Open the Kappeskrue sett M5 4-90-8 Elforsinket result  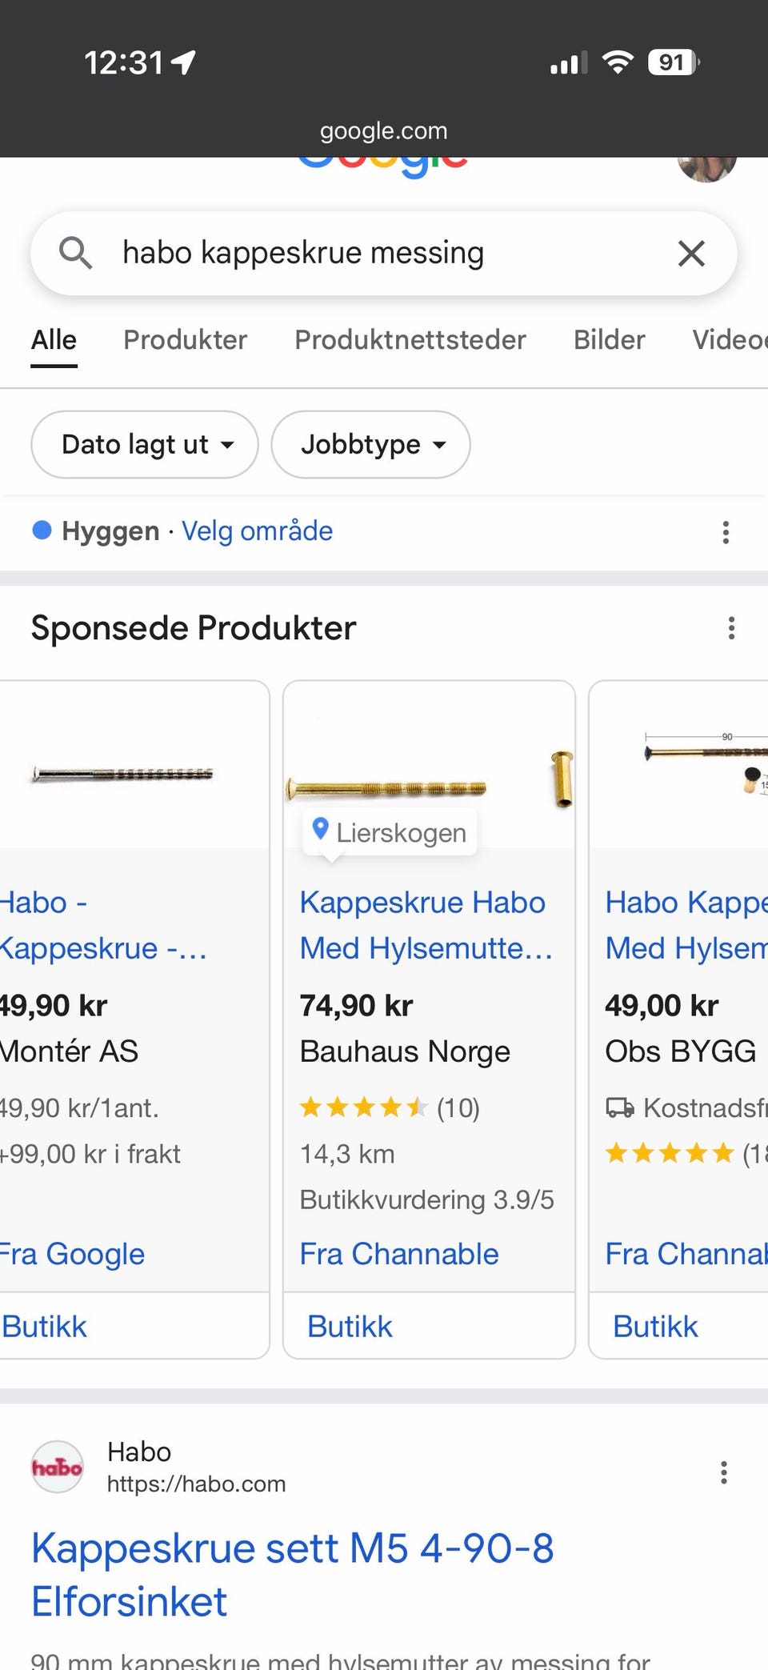click(292, 1575)
